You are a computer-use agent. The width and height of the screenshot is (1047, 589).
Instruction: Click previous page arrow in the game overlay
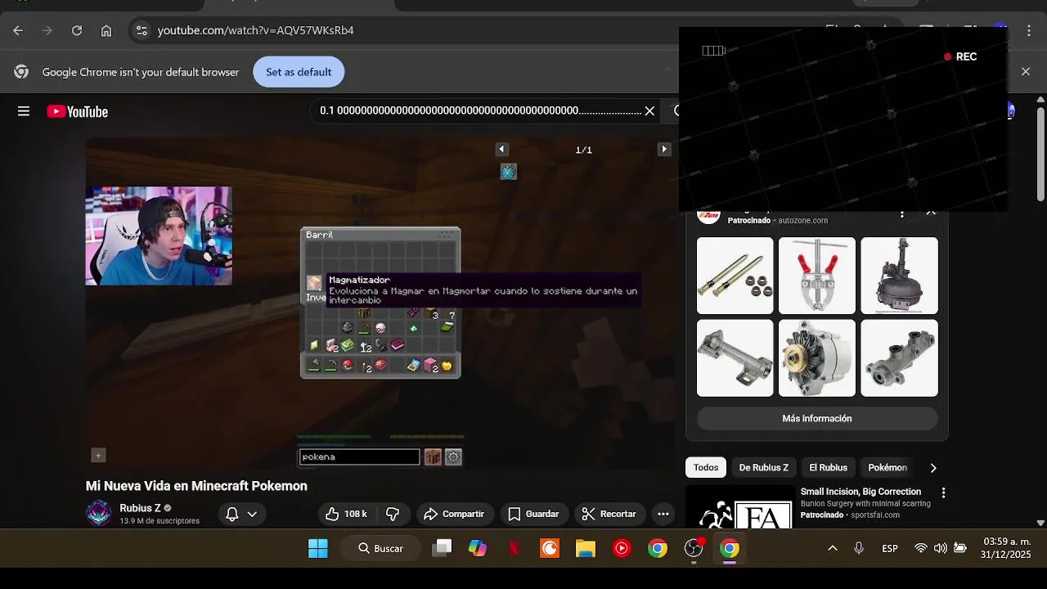pos(501,149)
